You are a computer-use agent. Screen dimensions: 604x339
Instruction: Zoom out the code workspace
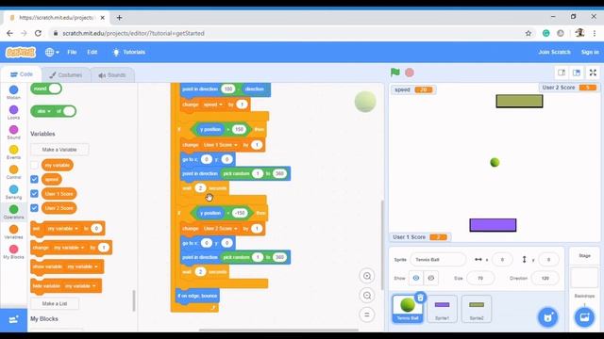367,295
